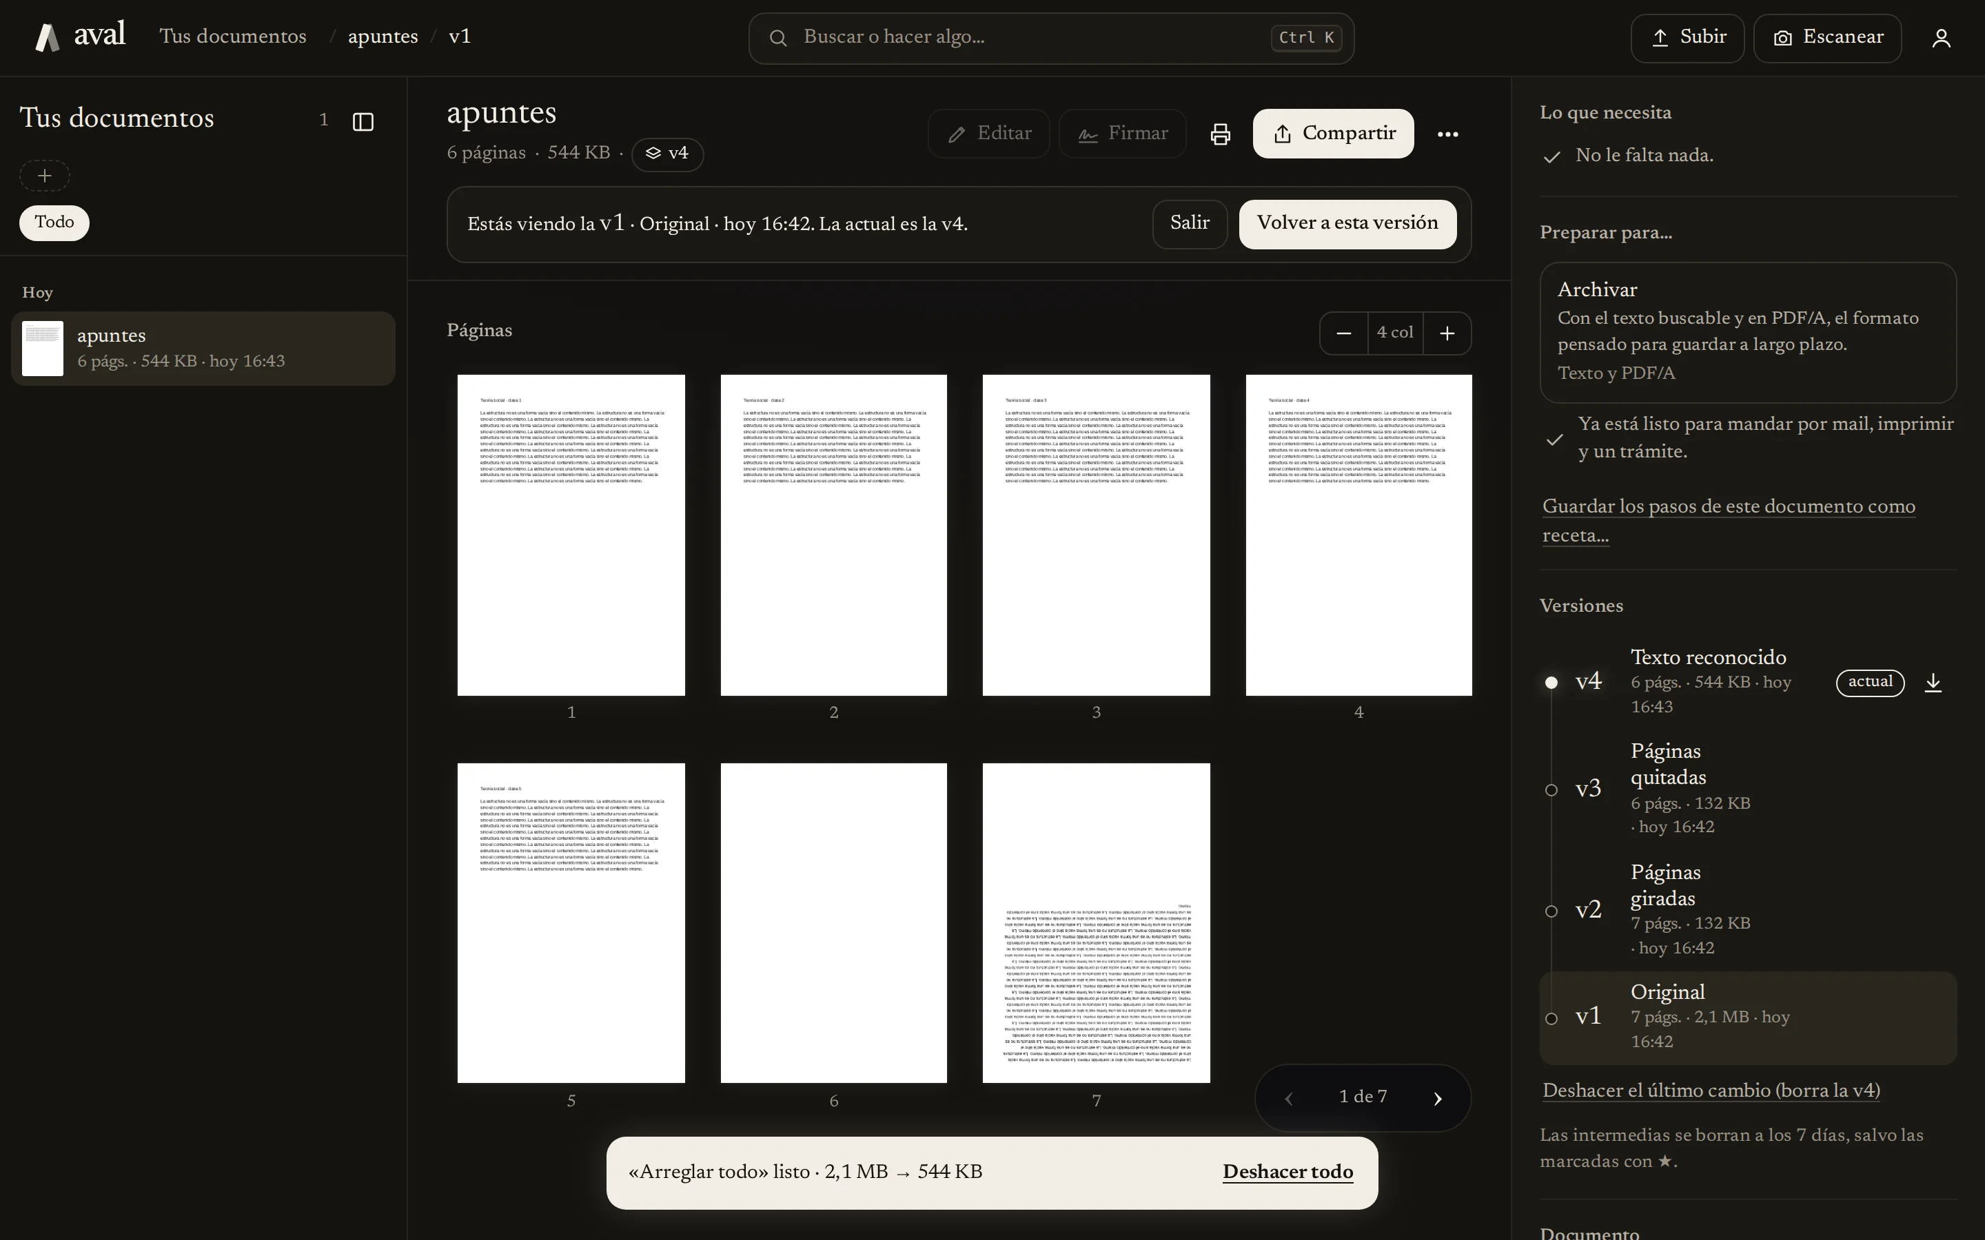The height and width of the screenshot is (1240, 1985).
Task: Click the Subir upload button
Action: (x=1687, y=38)
